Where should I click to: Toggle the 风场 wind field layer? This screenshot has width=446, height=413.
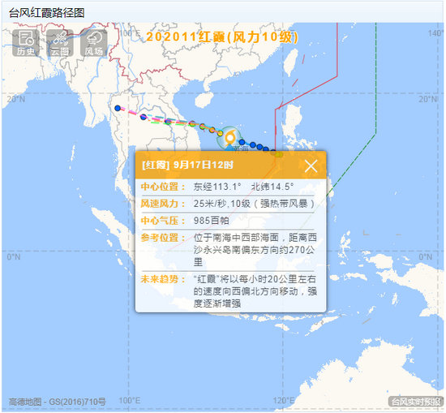click(94, 42)
